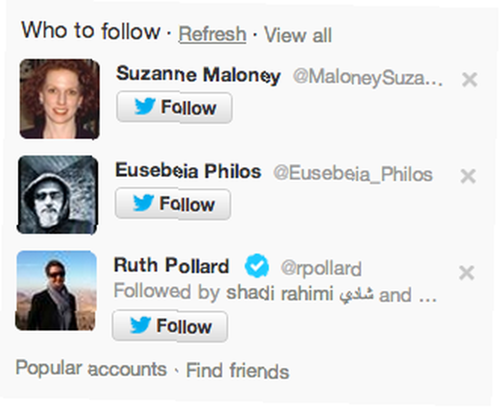The width and height of the screenshot is (500, 409).
Task: Click Twitter bird on Ruth Pollard's Follow button
Action: pyautogui.click(x=140, y=325)
